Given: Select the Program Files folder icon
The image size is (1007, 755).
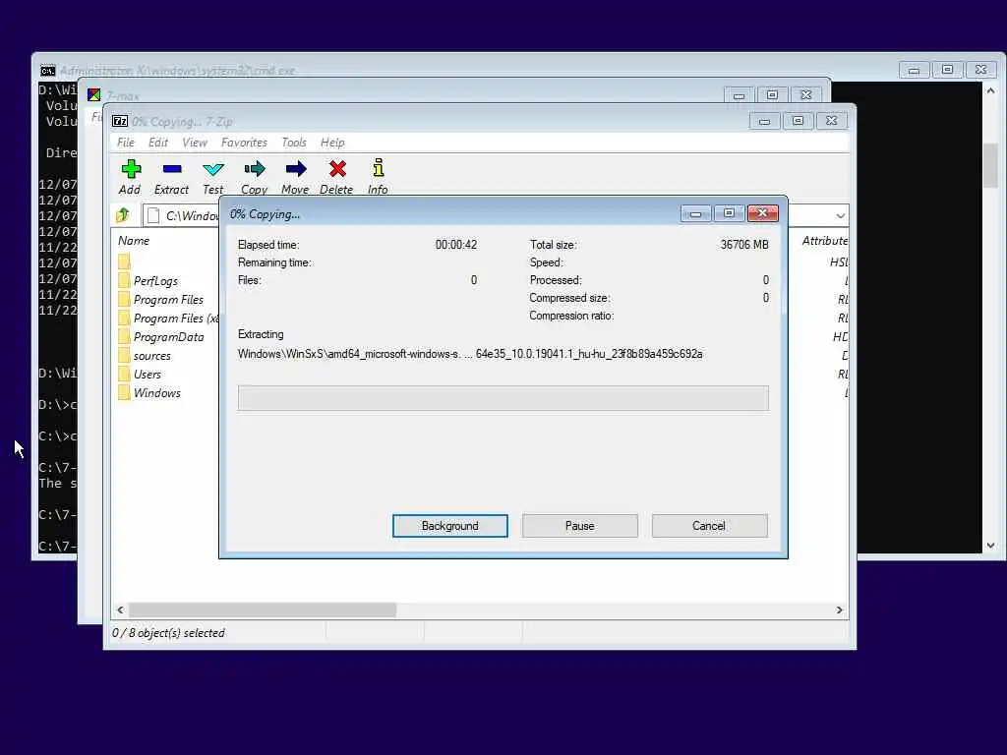Looking at the screenshot, I should [x=124, y=299].
